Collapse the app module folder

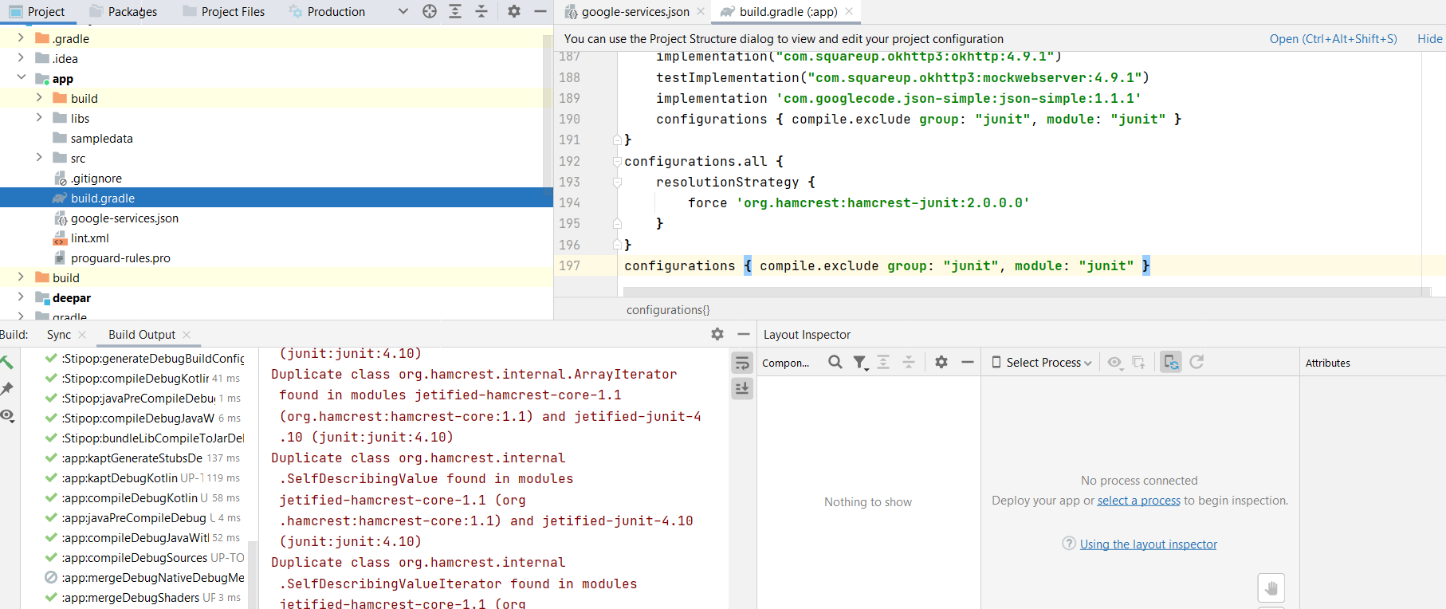pyautogui.click(x=21, y=77)
